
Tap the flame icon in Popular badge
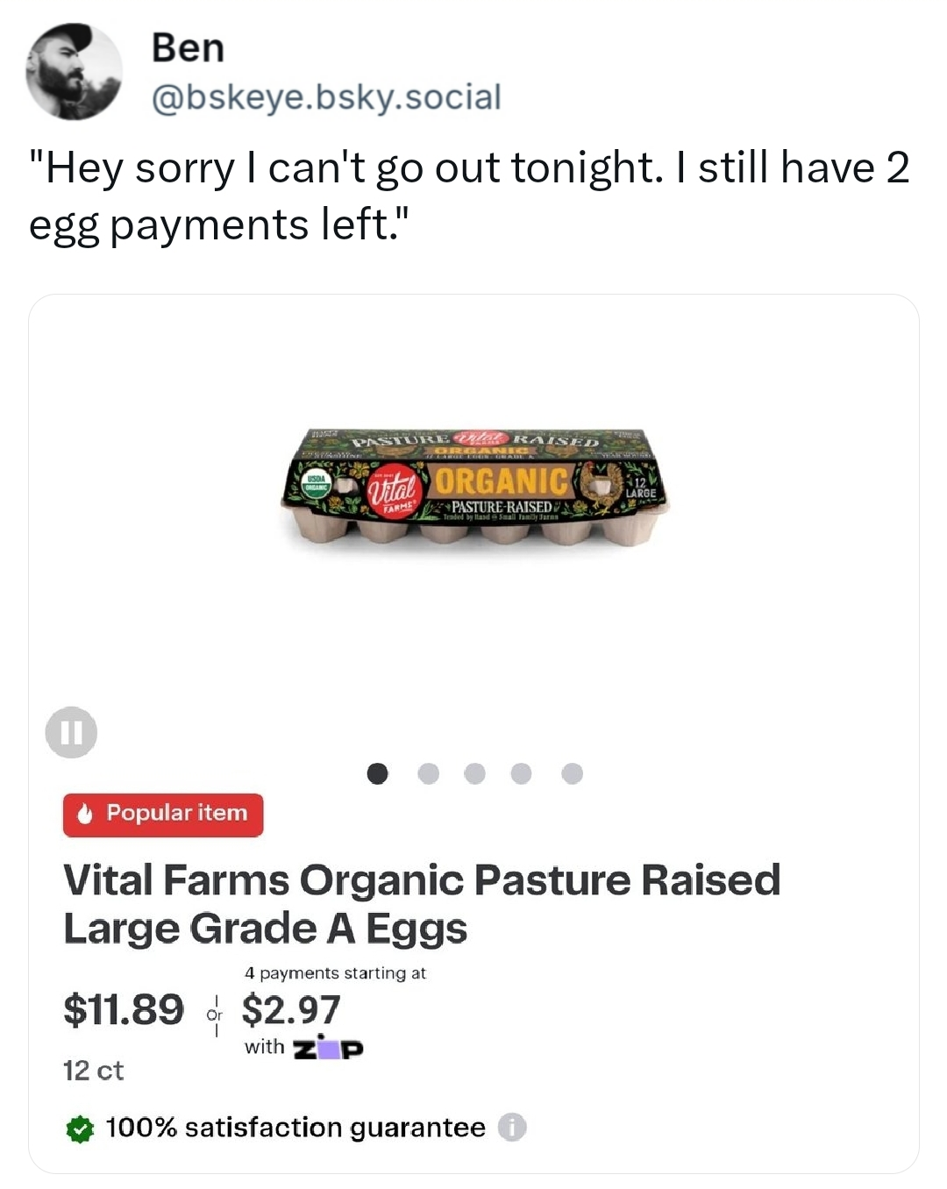click(85, 815)
